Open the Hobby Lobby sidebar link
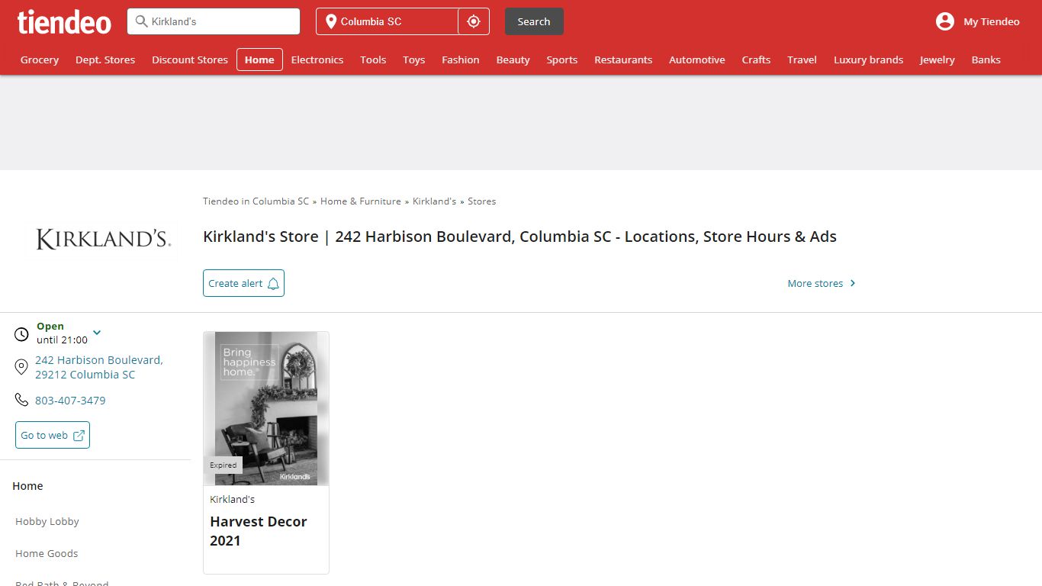The height and width of the screenshot is (586, 1042). [x=47, y=521]
